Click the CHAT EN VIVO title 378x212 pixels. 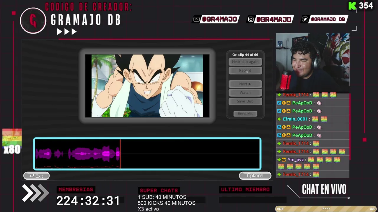(x=324, y=190)
